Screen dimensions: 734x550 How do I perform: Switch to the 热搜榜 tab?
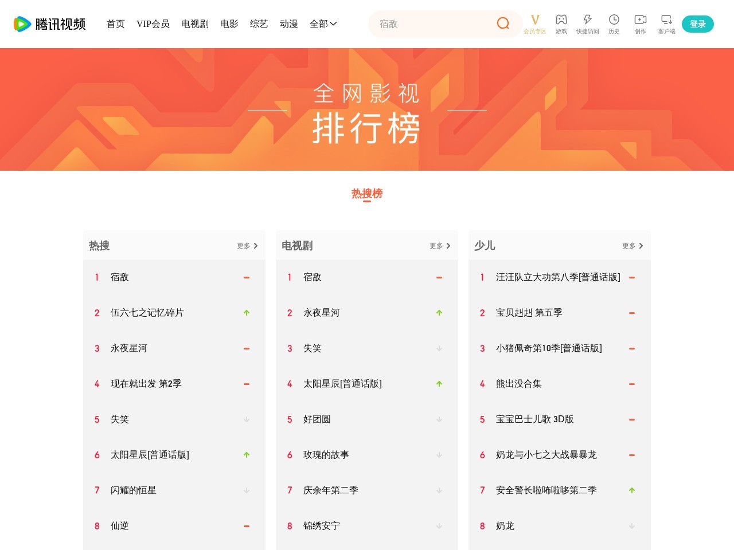pos(367,194)
